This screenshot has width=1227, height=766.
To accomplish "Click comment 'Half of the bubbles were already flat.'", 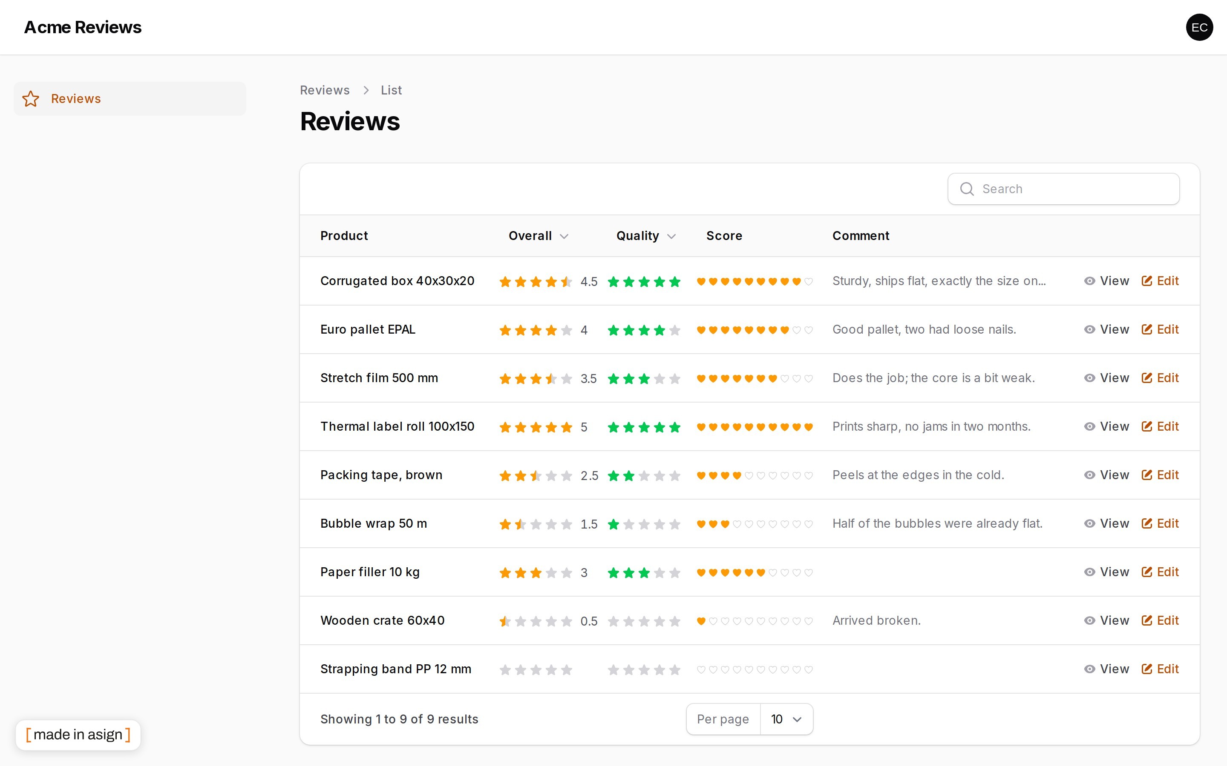I will [x=937, y=524].
